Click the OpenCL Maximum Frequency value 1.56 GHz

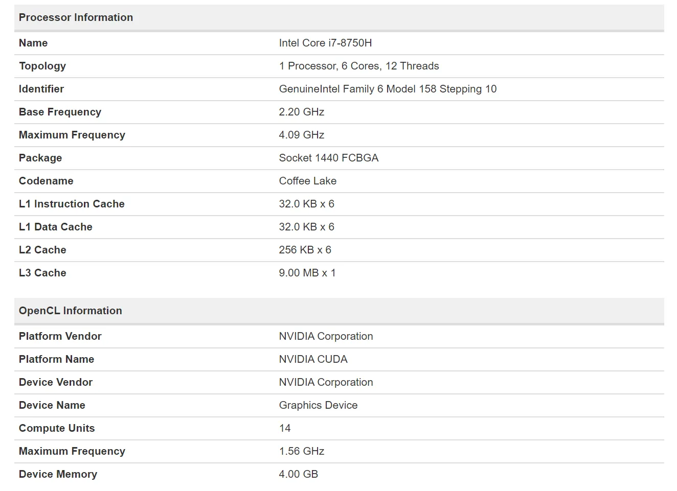[301, 451]
